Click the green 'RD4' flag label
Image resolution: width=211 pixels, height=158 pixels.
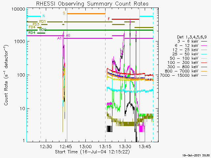(x=32, y=33)
